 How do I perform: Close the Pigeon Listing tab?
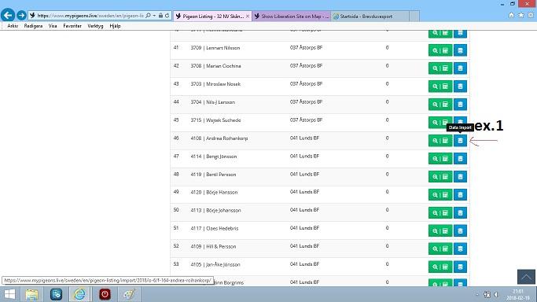[x=248, y=16]
